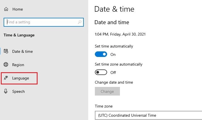
Task: Open Home settings label
Action: [x=18, y=9]
